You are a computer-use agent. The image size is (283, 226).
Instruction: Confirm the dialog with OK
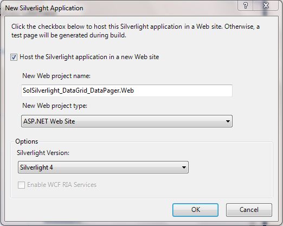tap(195, 210)
